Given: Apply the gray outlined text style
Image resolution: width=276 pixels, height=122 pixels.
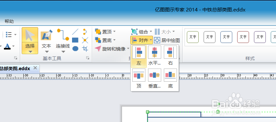Looking at the screenshot, I should (x=210, y=37).
